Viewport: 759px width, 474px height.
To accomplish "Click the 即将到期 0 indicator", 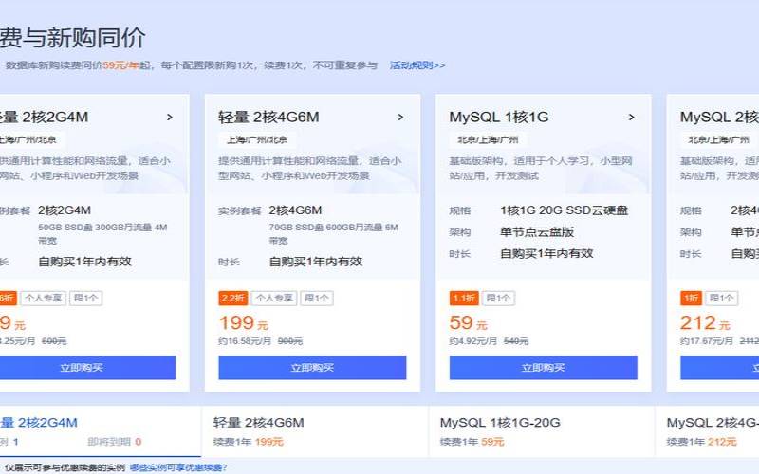I will tap(115, 442).
